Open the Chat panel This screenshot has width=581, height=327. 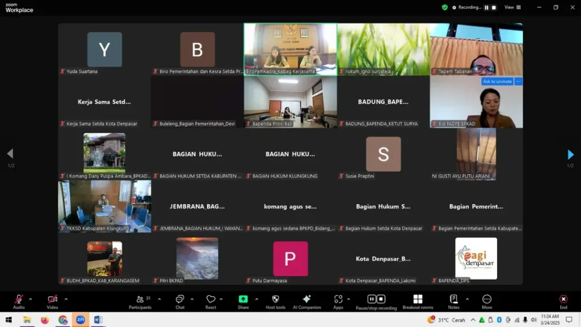point(180,301)
